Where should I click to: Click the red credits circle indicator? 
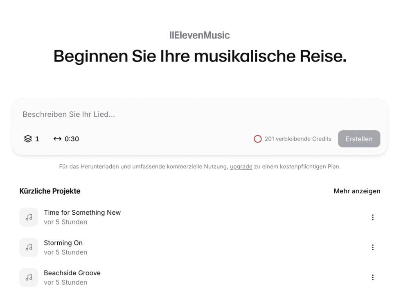pos(258,139)
